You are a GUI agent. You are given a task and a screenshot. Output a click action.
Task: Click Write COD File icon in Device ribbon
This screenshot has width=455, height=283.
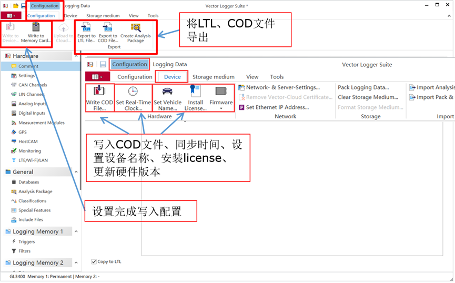click(x=99, y=91)
